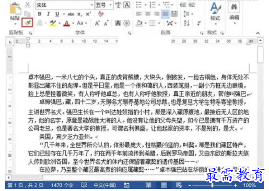Toggle Justify alignment
Viewport: 269px width, 191px height.
pos(165,14)
